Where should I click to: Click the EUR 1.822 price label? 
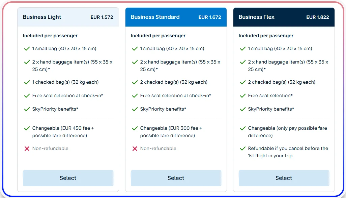click(x=318, y=17)
